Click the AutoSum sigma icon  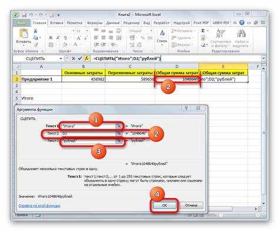coord(203,31)
